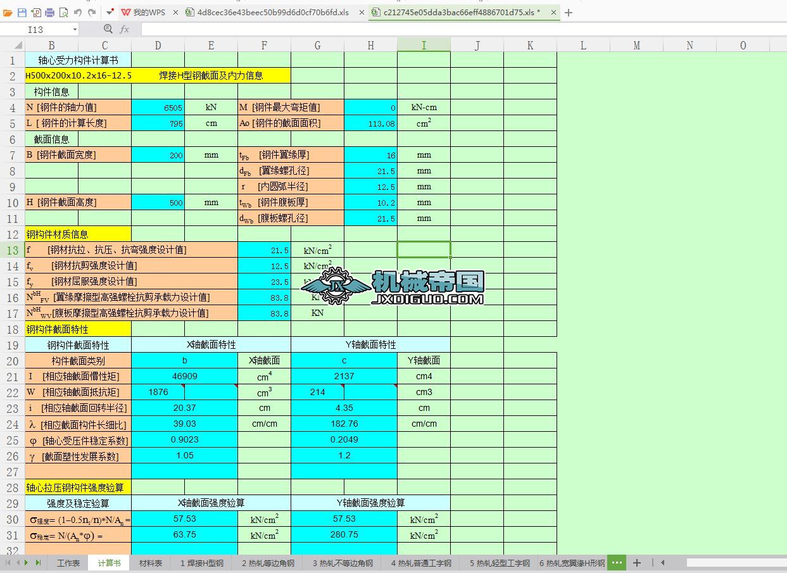Open a file with the folder icon

tap(8, 12)
